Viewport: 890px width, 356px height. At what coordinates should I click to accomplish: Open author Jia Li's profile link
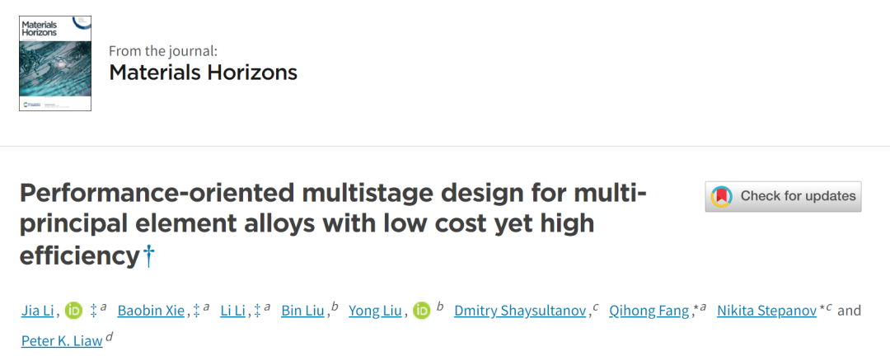point(37,311)
